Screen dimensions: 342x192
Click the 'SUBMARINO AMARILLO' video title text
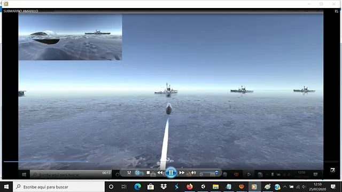point(21,11)
